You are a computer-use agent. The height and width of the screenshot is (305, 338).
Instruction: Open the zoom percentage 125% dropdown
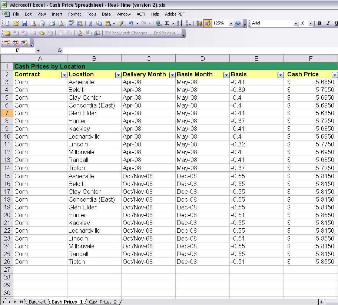point(231,23)
